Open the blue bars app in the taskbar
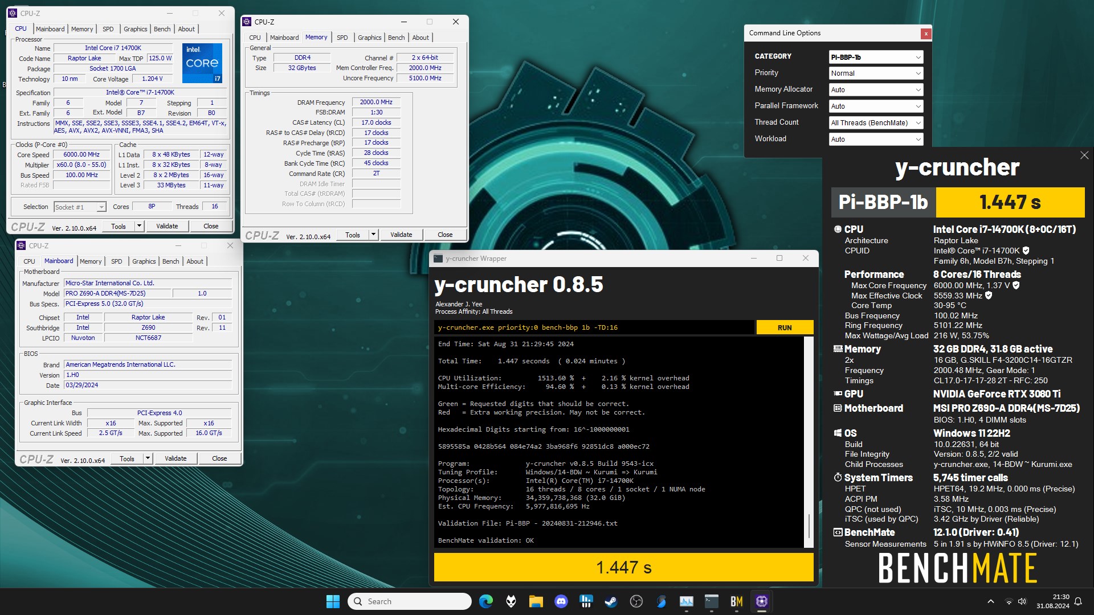Screen dimensions: 1094x615 click(586, 601)
